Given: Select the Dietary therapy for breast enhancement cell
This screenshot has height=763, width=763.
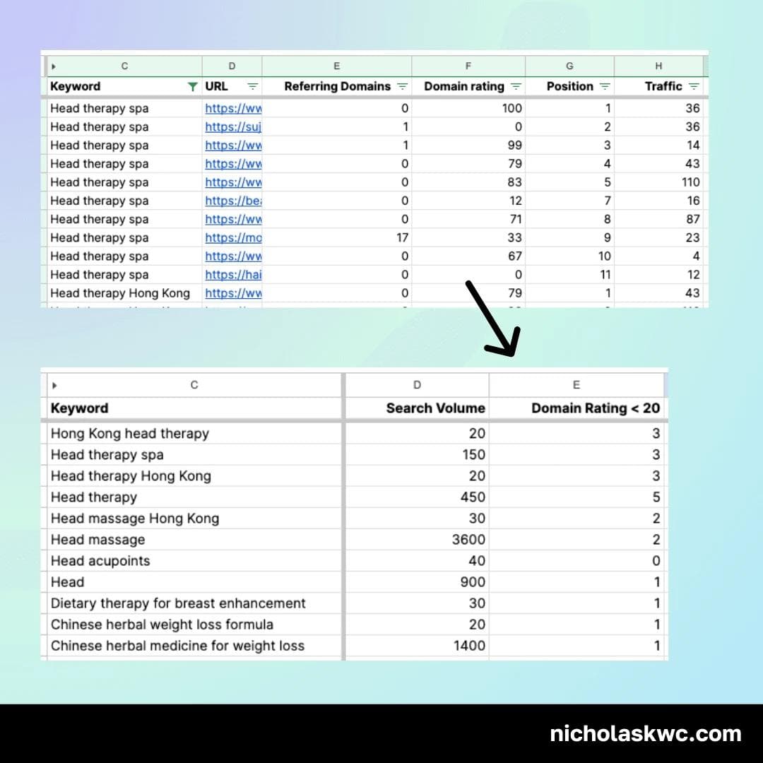Looking at the screenshot, I should tap(178, 603).
